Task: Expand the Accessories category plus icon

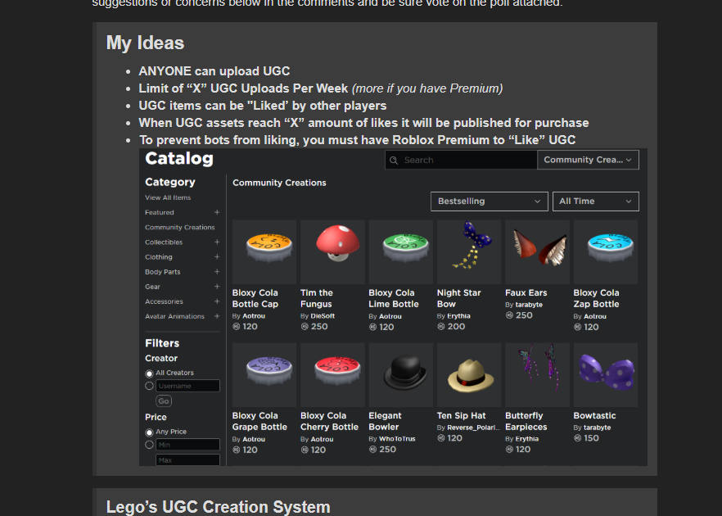Action: pos(217,301)
